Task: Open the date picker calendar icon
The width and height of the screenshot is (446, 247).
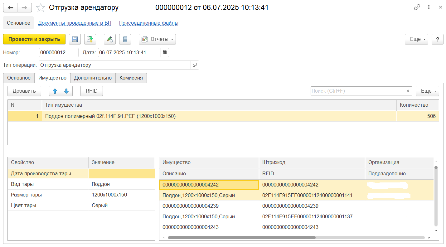Action: pyautogui.click(x=165, y=52)
